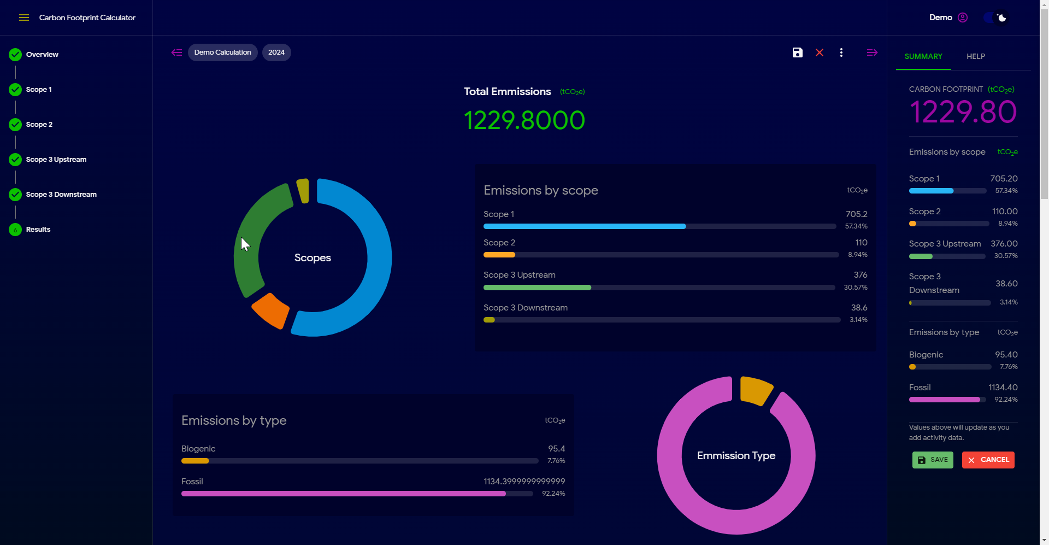This screenshot has width=1049, height=545.
Task: Click the blue Scope 1 donut segment
Action: coord(379,257)
